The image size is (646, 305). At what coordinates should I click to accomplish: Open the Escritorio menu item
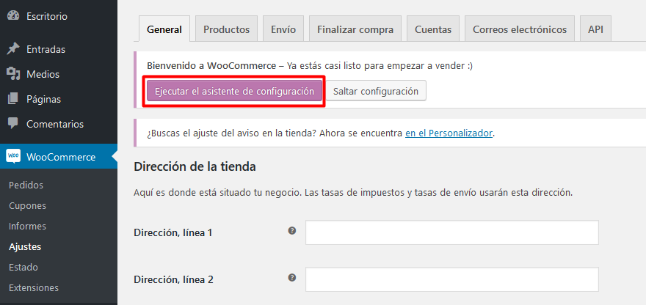[59, 16]
